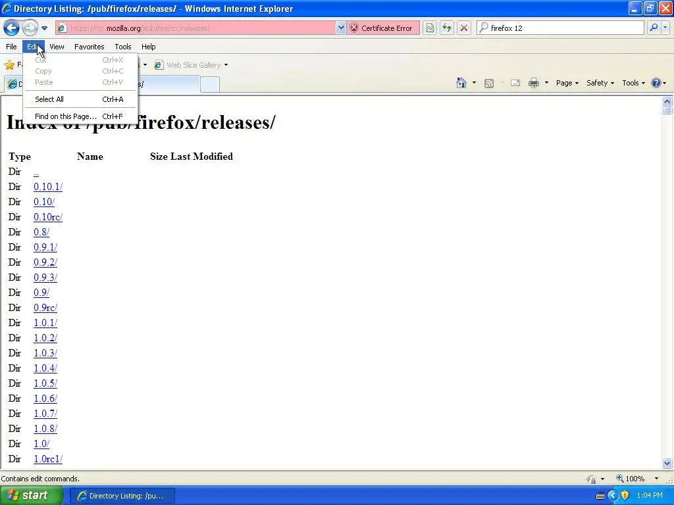Toggle the Compatibility View icon
674x505 pixels.
(x=430, y=28)
